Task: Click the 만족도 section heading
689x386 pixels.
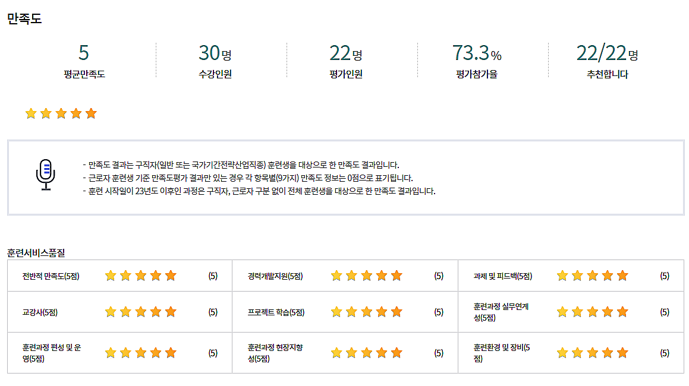Action: [24, 18]
